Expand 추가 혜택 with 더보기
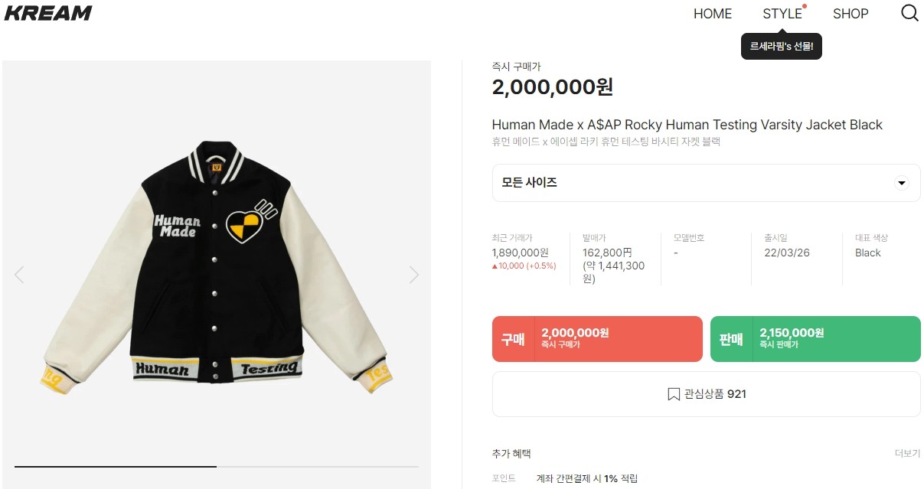Viewport: 924px width, 489px height. 907,453
